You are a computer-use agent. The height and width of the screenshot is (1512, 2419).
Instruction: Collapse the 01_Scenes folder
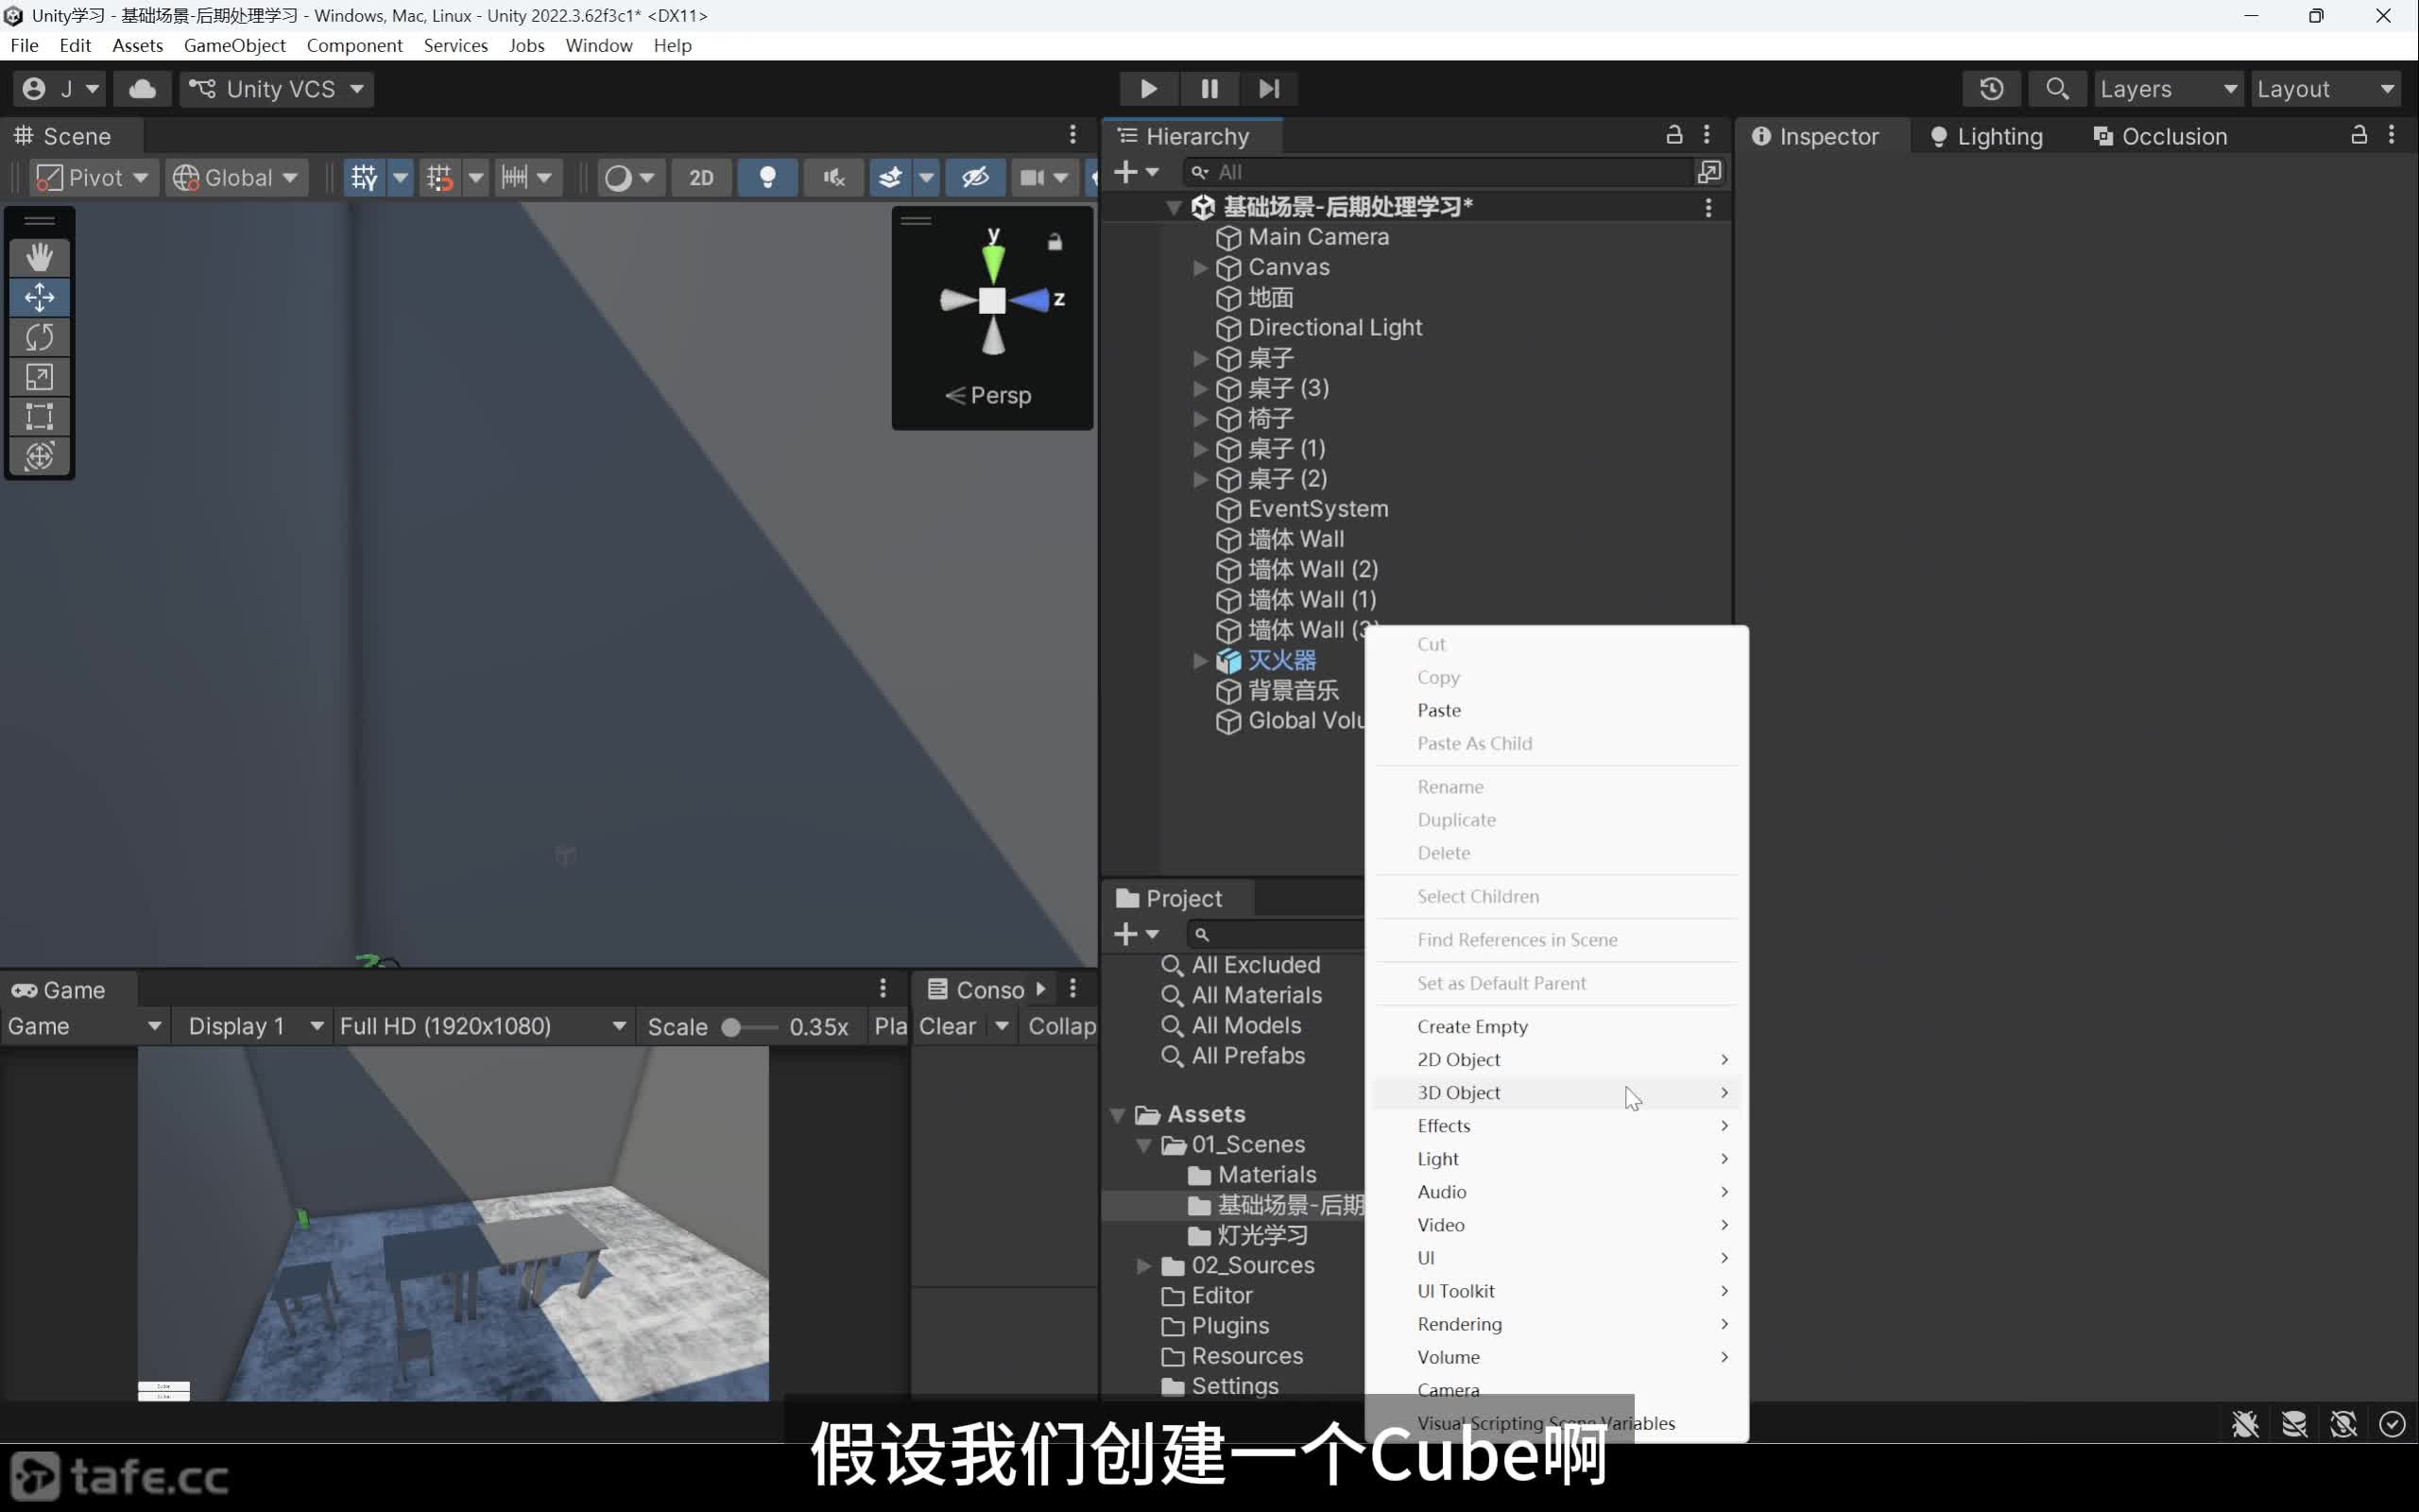pos(1143,1145)
